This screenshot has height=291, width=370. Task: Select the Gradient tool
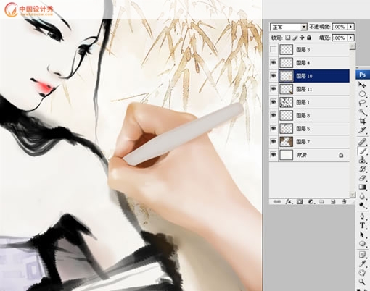tap(362, 187)
